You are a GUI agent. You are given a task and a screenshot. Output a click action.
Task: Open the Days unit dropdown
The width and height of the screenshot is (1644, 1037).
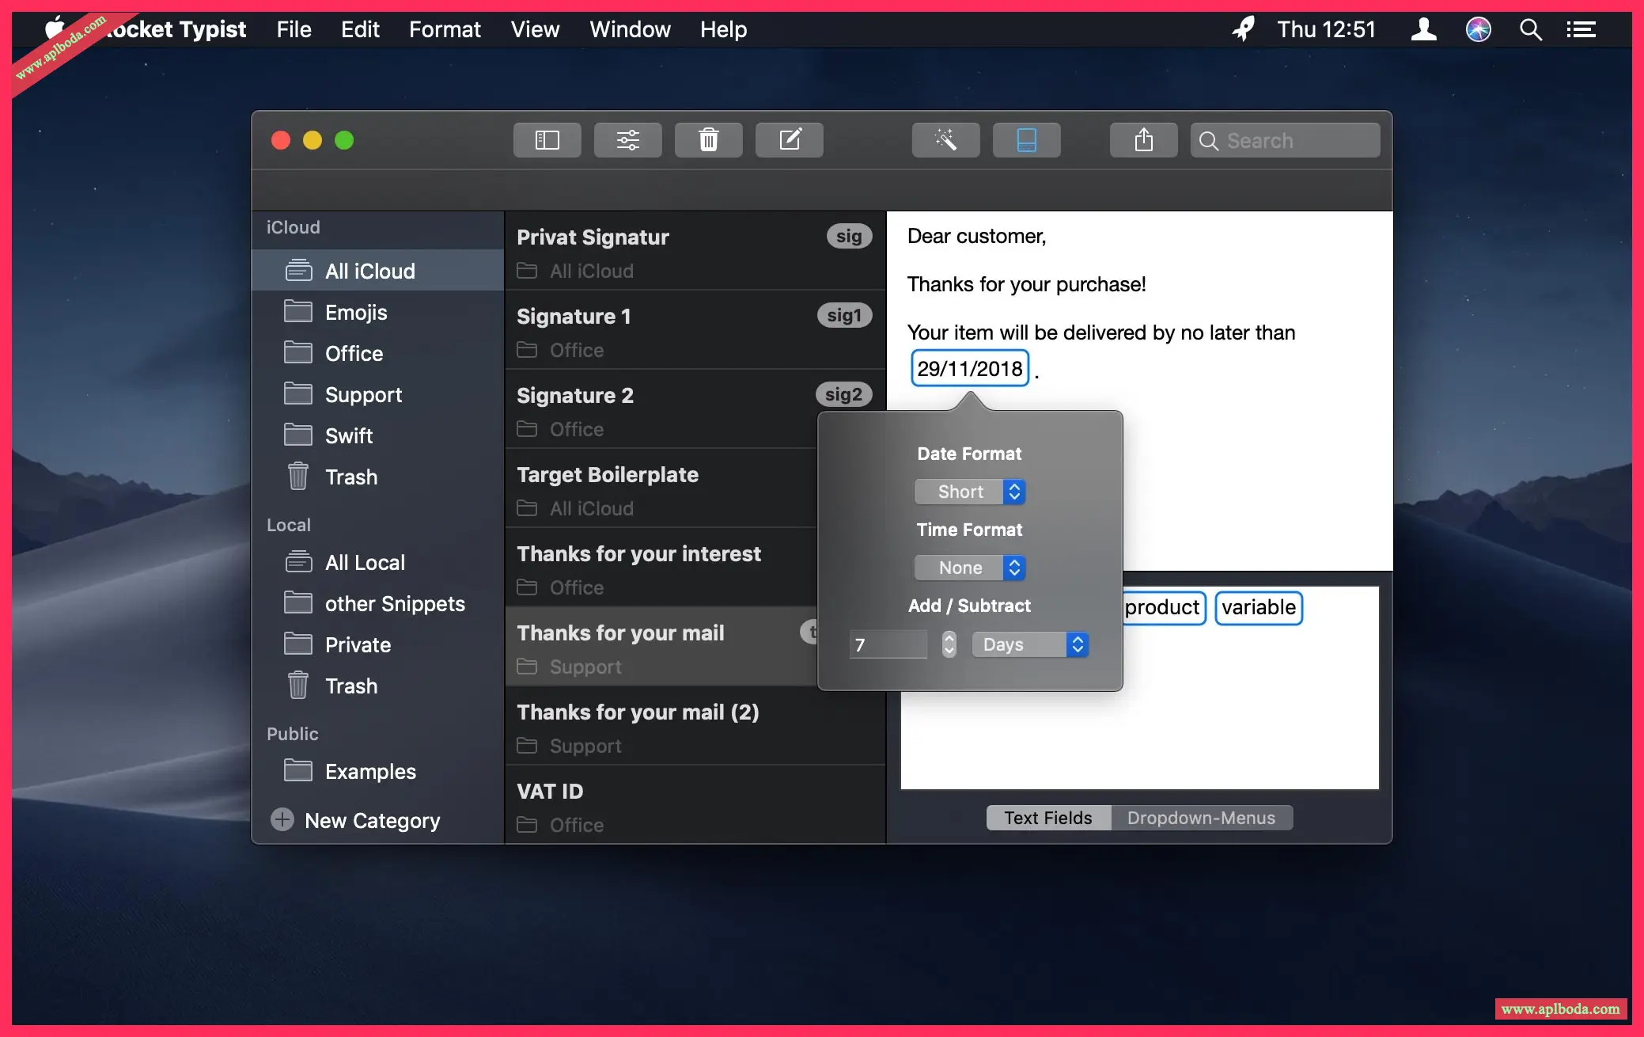(x=1031, y=644)
